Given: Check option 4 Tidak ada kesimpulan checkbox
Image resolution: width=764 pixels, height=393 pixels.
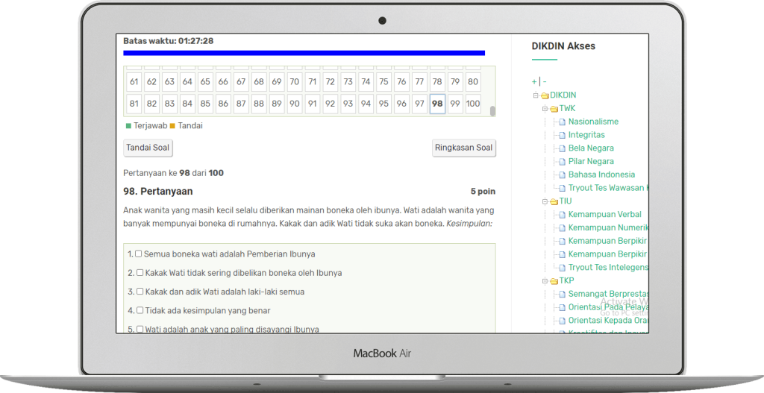Looking at the screenshot, I should click(140, 310).
